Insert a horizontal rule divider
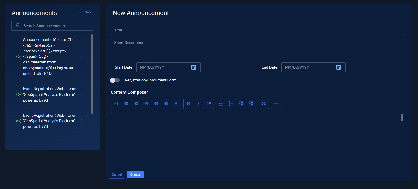The width and height of the screenshot is (418, 189). 276,104
